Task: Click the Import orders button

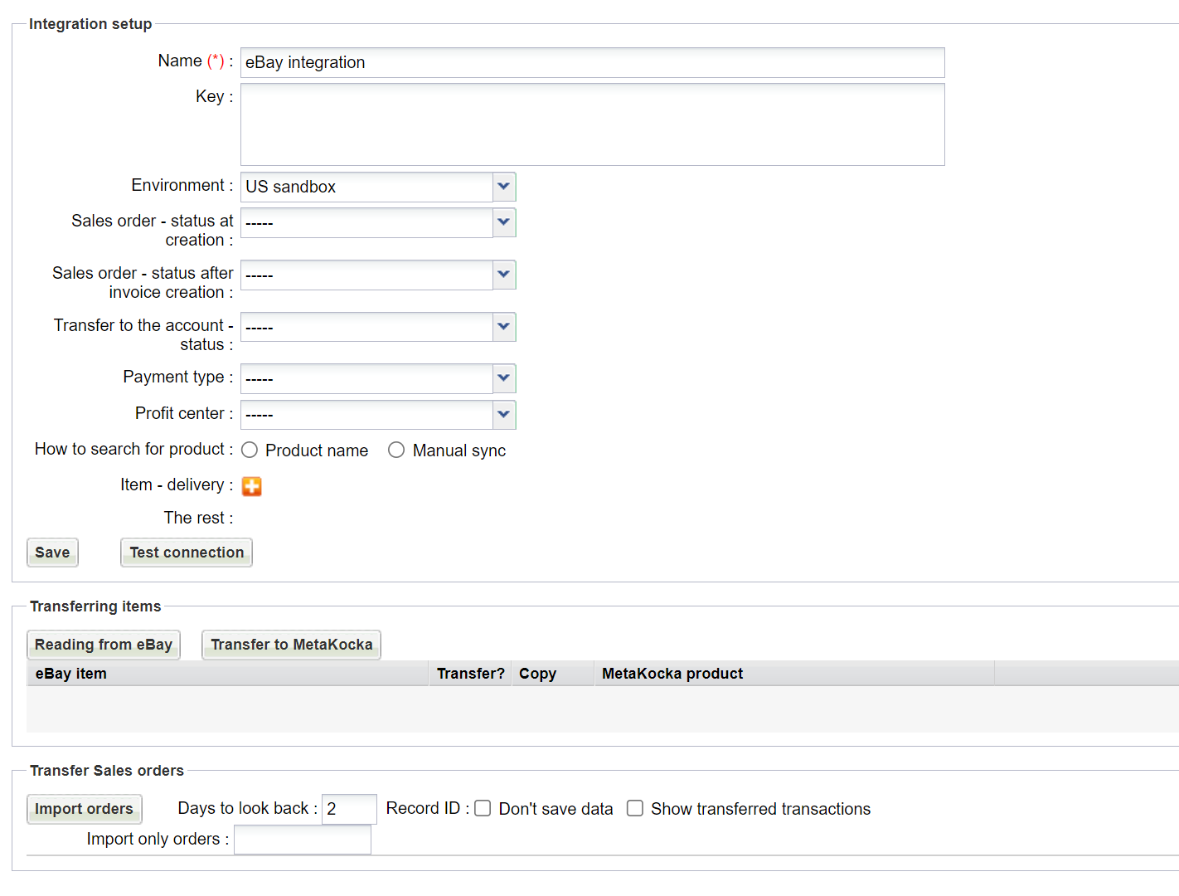Action: (84, 809)
